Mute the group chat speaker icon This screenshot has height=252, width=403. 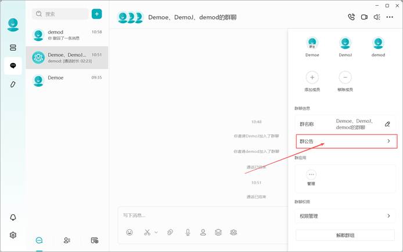click(377, 17)
